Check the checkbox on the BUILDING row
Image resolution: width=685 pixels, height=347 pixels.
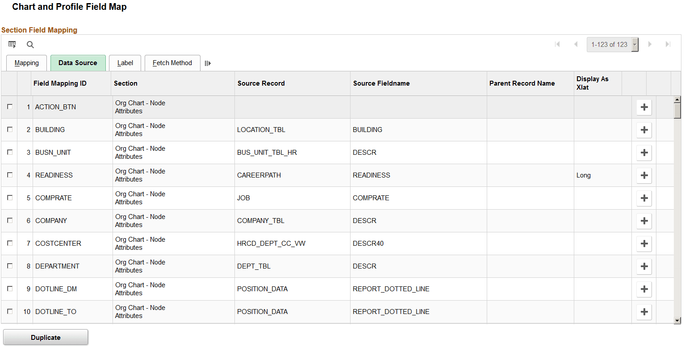(x=9, y=130)
